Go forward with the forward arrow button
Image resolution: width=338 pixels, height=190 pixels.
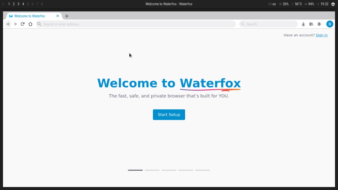(x=16, y=24)
